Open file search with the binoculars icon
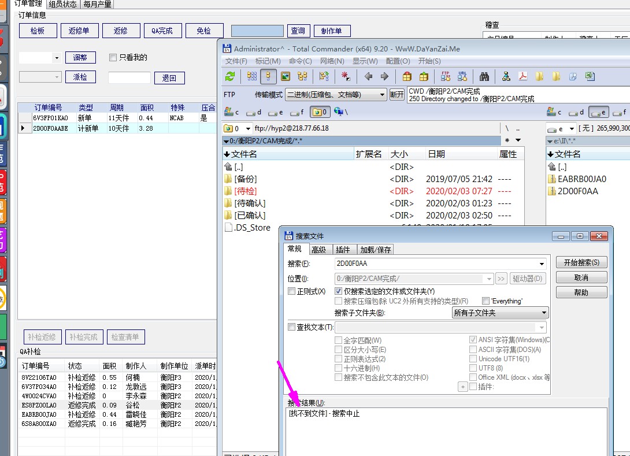Image resolution: width=630 pixels, height=456 pixels. 484,76
